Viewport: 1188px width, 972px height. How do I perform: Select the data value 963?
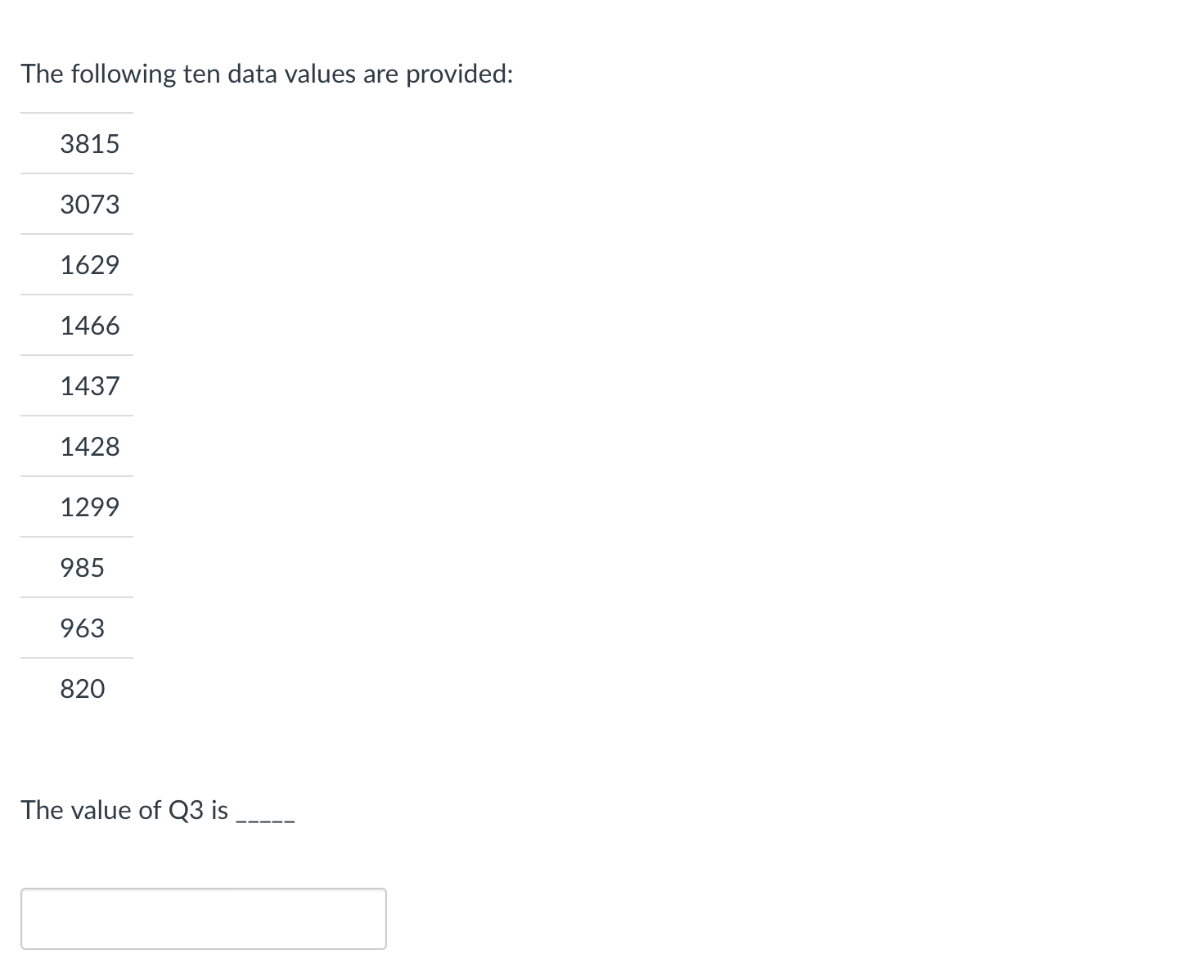tap(83, 628)
